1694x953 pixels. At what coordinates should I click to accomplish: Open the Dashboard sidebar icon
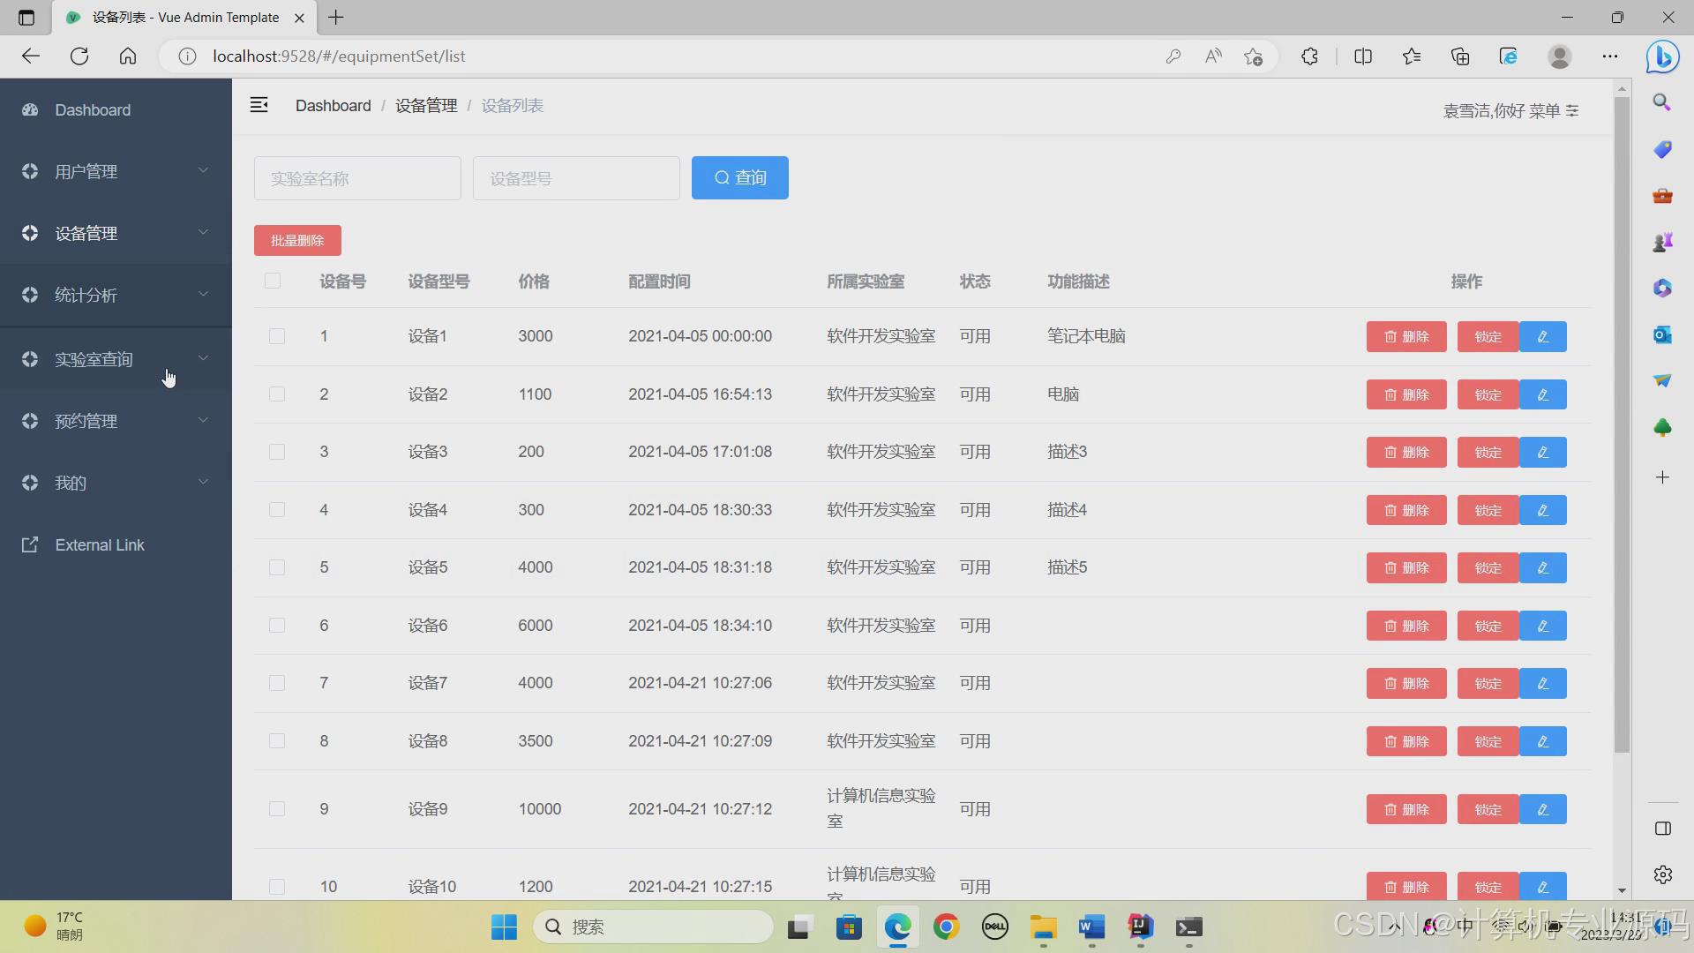click(x=30, y=109)
